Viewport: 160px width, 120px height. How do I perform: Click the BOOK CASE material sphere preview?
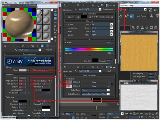click(x=19, y=24)
